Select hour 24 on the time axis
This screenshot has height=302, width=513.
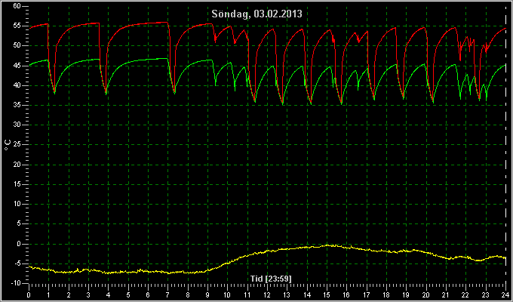point(505,294)
